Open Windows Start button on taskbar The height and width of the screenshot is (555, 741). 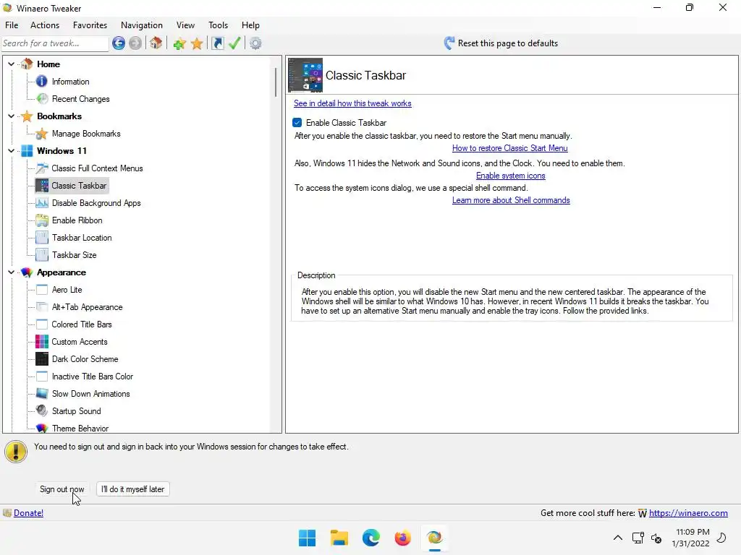click(x=307, y=538)
